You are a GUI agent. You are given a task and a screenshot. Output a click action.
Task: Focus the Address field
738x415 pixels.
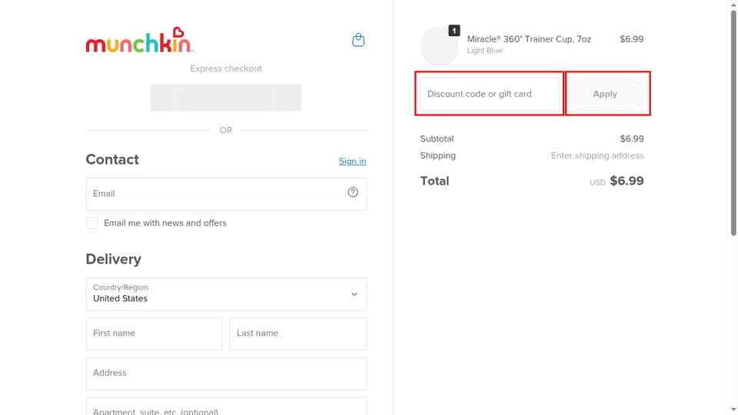click(226, 373)
